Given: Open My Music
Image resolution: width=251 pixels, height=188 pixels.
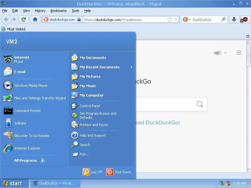Looking at the screenshot, I should pos(102,86).
